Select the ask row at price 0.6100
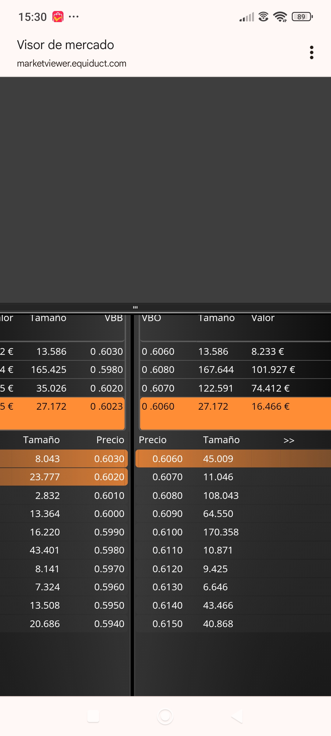The image size is (331, 736). [x=233, y=532]
